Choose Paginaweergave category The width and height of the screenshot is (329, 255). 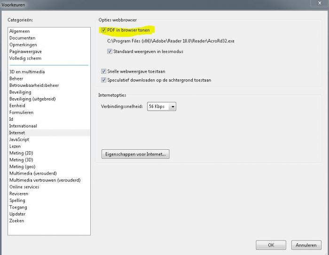point(25,51)
